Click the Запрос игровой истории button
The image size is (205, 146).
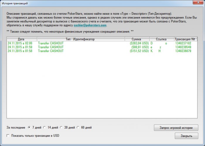click(x=176, y=128)
